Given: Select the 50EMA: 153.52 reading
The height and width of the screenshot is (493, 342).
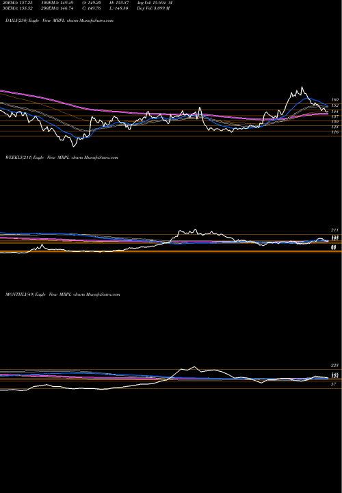Looking at the screenshot, I should point(16,8).
